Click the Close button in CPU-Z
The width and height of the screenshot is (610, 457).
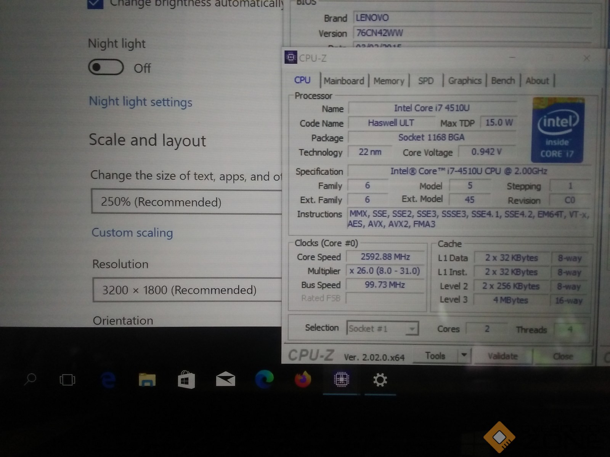(x=563, y=356)
